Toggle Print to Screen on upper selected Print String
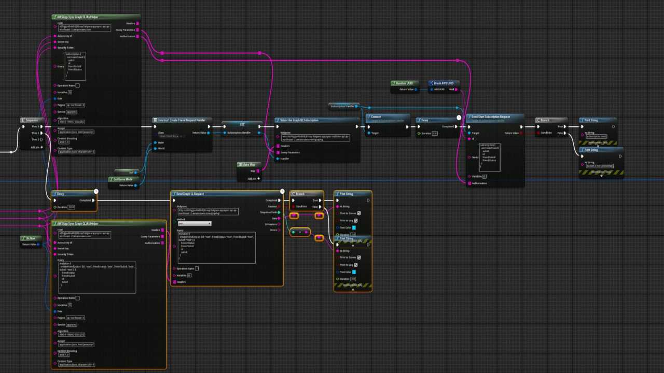Screen dimensions: 664x373 pyautogui.click(x=359, y=213)
